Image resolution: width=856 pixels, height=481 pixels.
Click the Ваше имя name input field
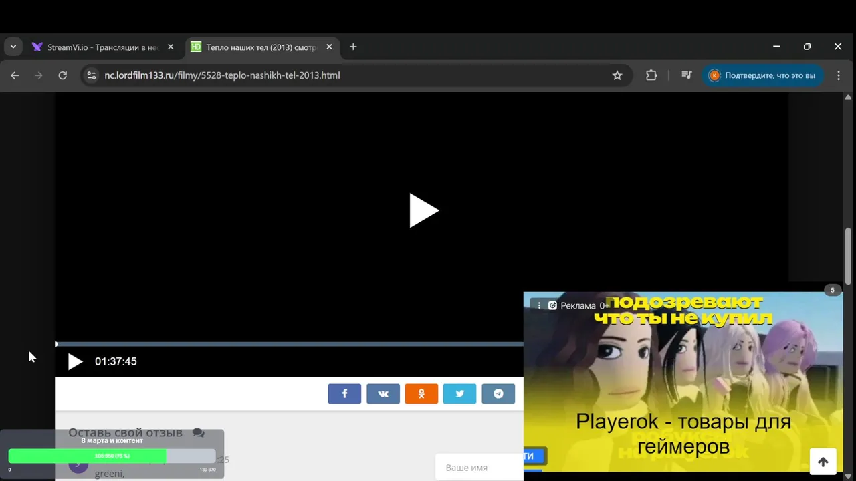click(479, 468)
